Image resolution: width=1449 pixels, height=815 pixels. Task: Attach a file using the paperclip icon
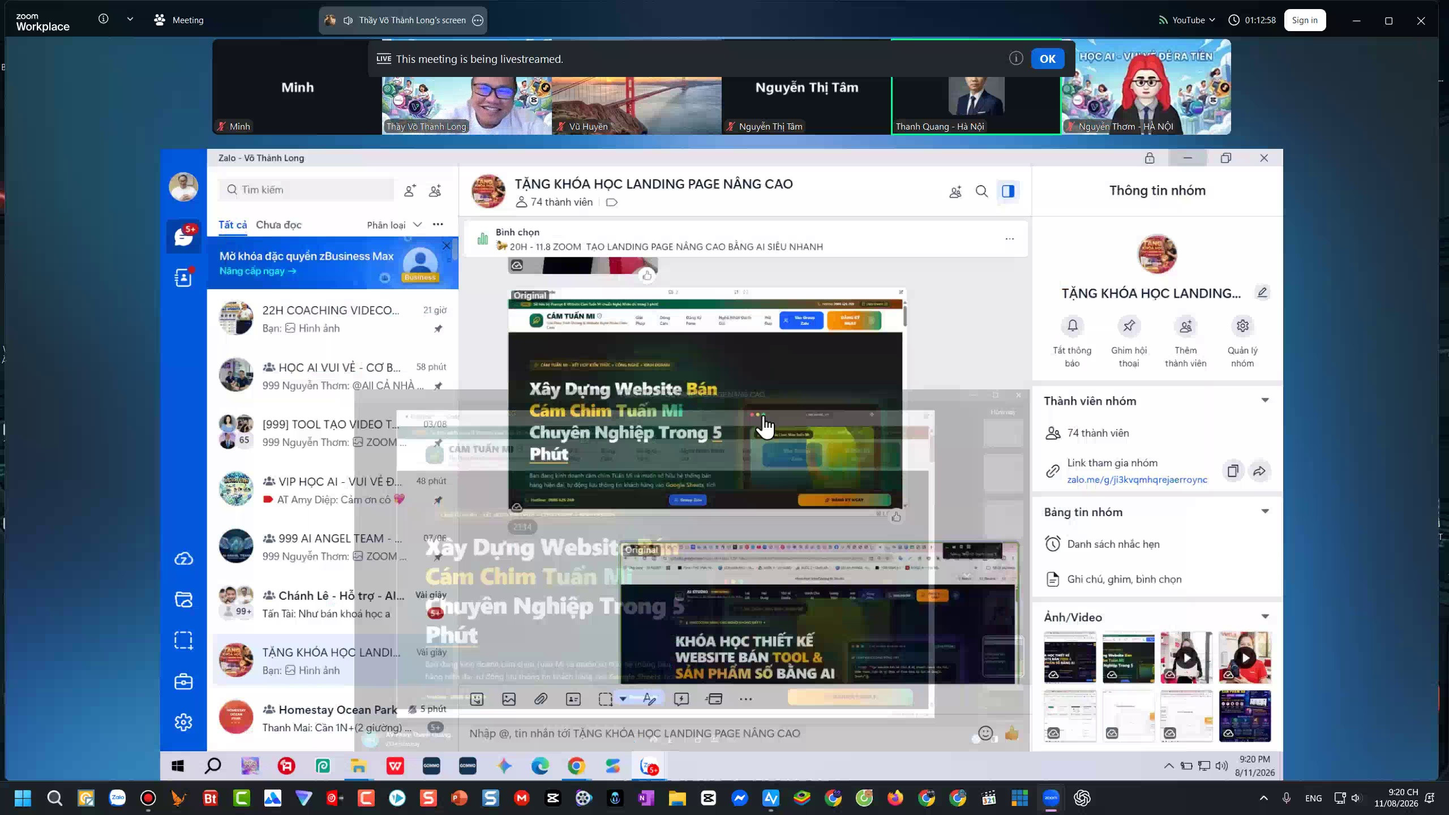[x=541, y=699]
